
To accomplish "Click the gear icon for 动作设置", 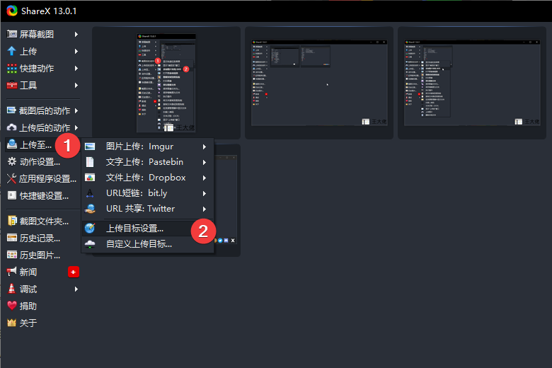I will 11,161.
